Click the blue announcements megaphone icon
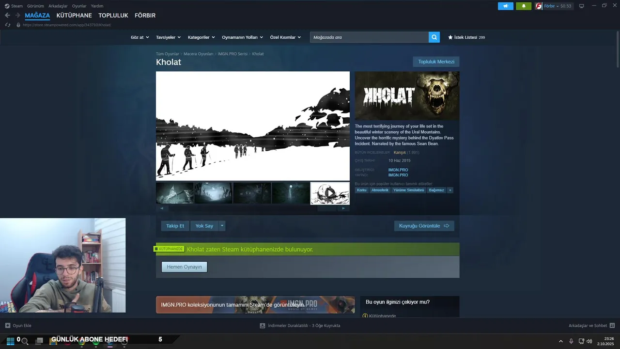The width and height of the screenshot is (620, 349). tap(505, 6)
